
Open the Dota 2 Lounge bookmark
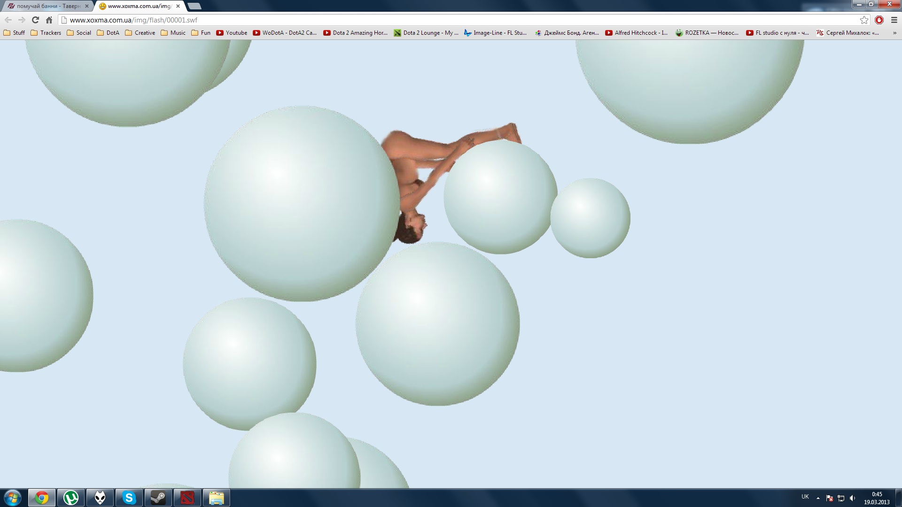426,33
